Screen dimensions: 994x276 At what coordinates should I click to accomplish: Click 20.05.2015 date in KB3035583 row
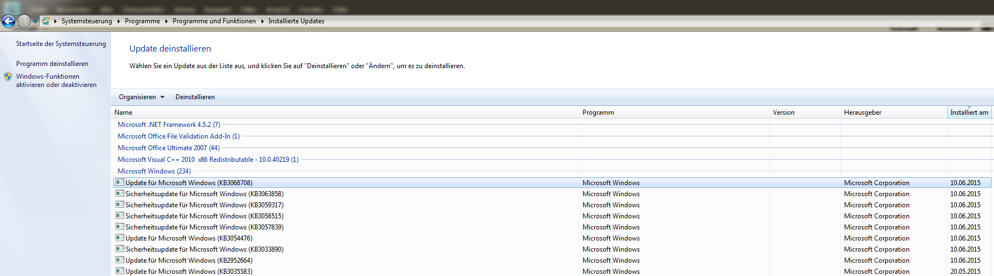(965, 272)
